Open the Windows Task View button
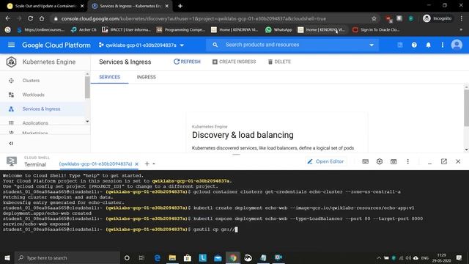The height and width of the screenshot is (264, 469). [x=141, y=257]
